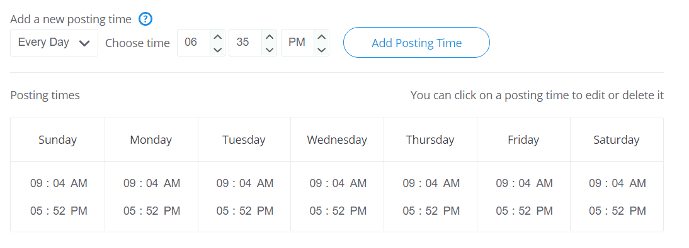Select Wednesday 05:52 PM posting time
Screen dimensions: 689x248
(338, 211)
